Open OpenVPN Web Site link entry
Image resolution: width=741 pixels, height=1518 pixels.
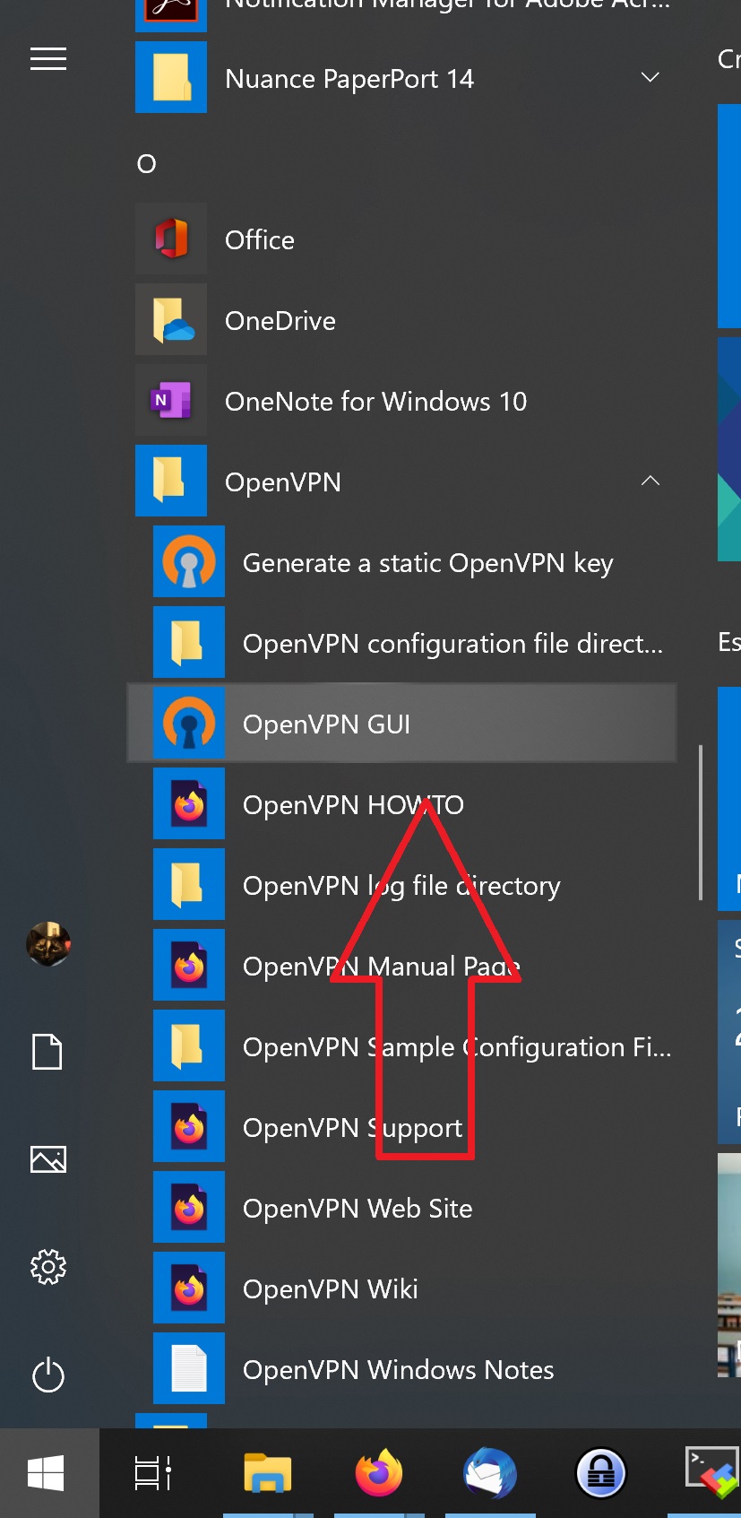[358, 1209]
